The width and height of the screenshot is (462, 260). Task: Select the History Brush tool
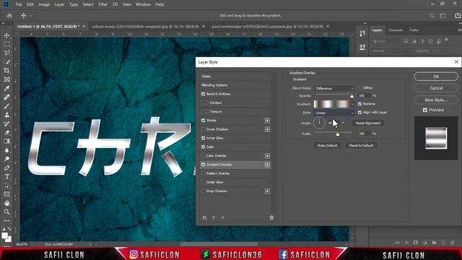coord(6,123)
